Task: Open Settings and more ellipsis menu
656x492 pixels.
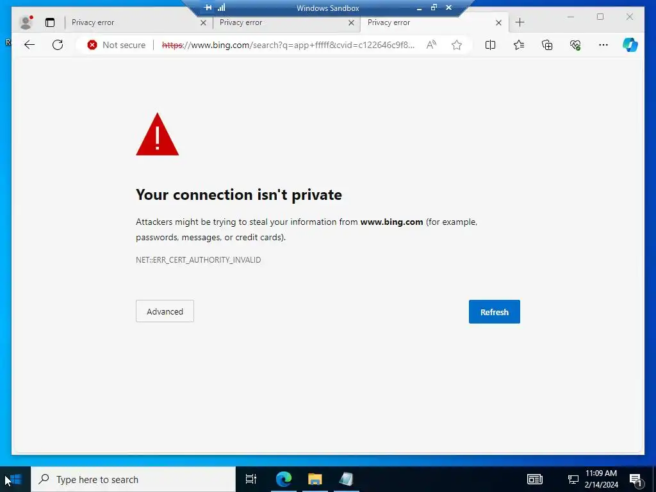Action: pos(603,45)
